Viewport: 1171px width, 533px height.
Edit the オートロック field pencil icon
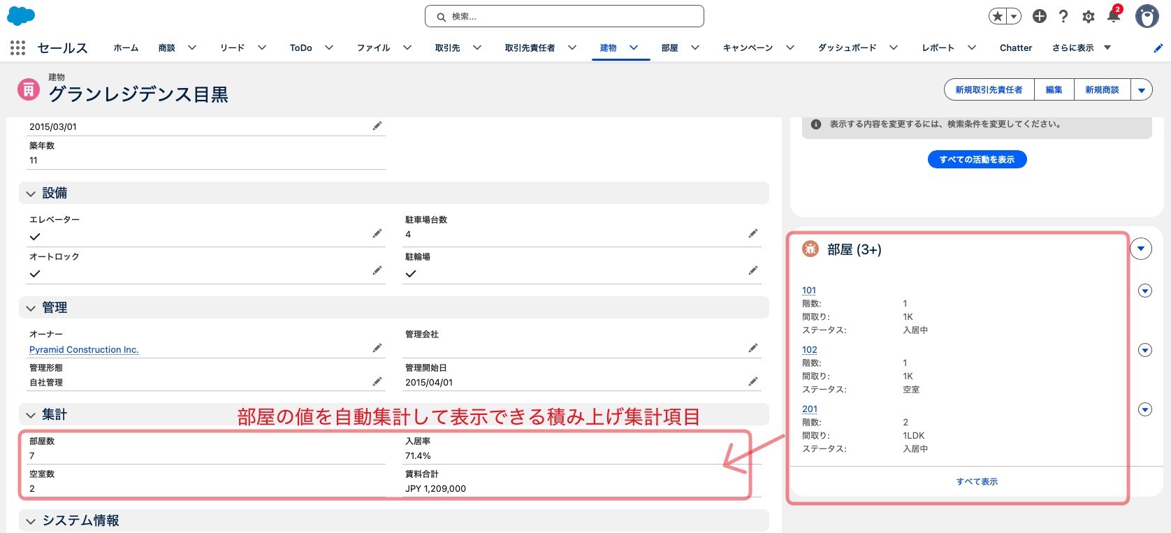click(377, 270)
